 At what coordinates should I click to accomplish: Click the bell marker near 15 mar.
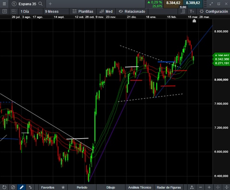point(194,21)
